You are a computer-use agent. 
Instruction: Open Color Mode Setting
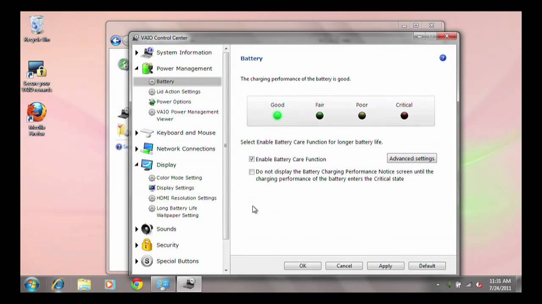point(179,178)
